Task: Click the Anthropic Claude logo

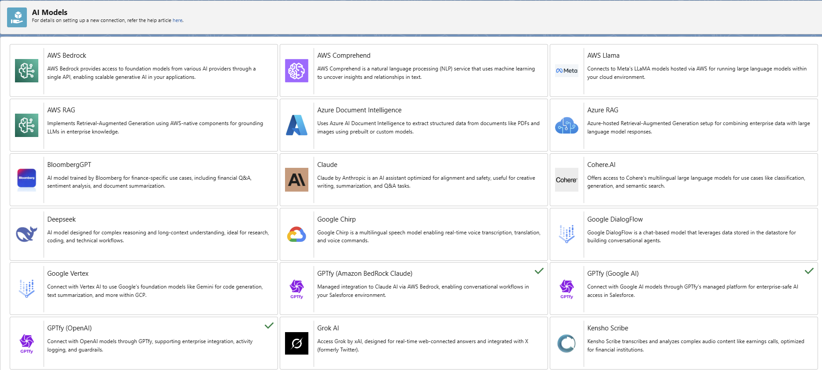Action: 296,180
